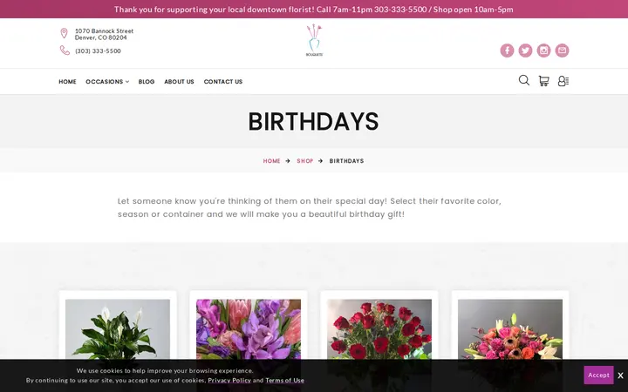
Task: Click the email envelope social icon
Action: coord(562,51)
